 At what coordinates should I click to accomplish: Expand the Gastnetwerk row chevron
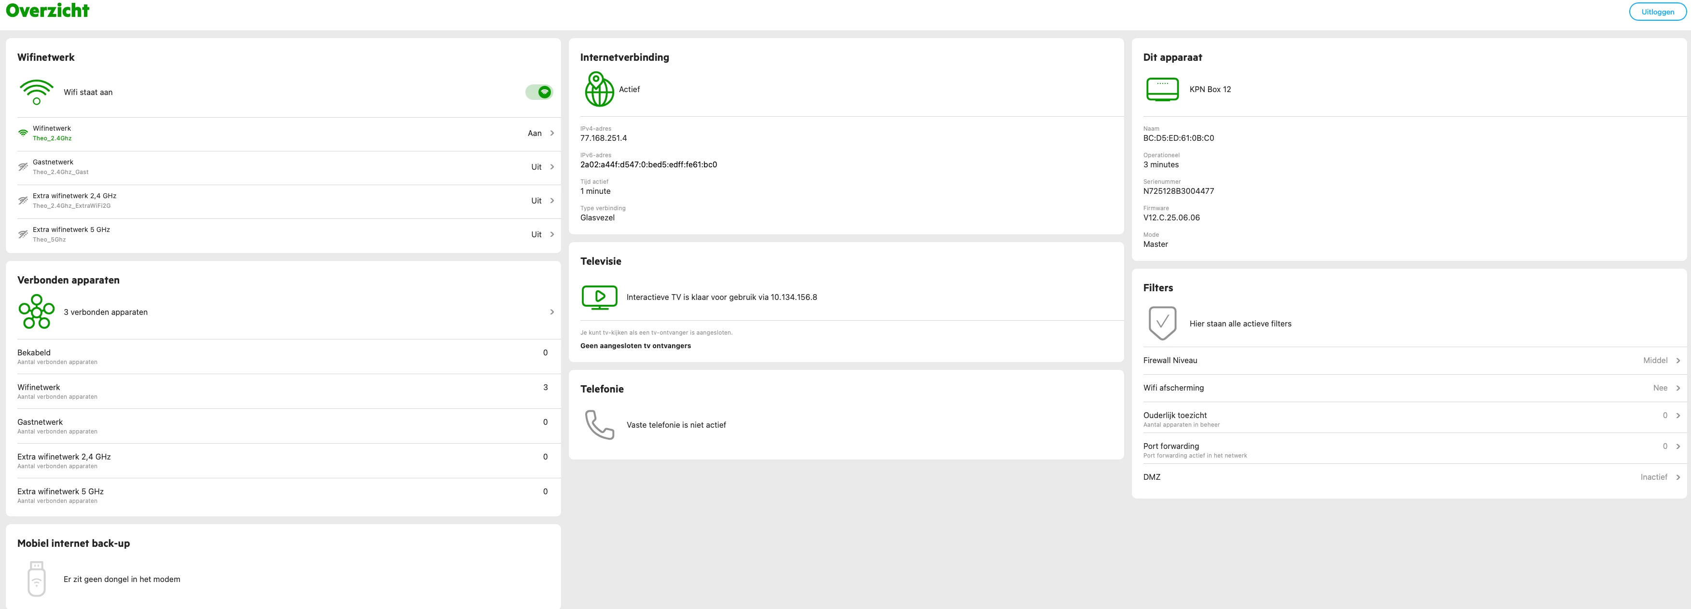[552, 167]
